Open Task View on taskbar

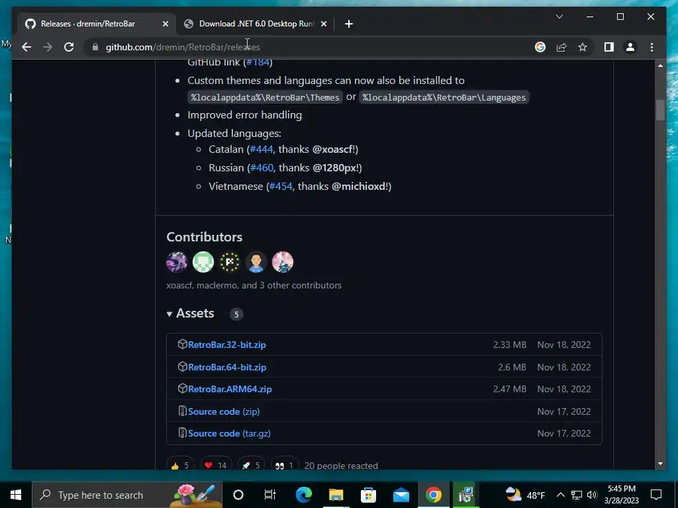pyautogui.click(x=270, y=495)
